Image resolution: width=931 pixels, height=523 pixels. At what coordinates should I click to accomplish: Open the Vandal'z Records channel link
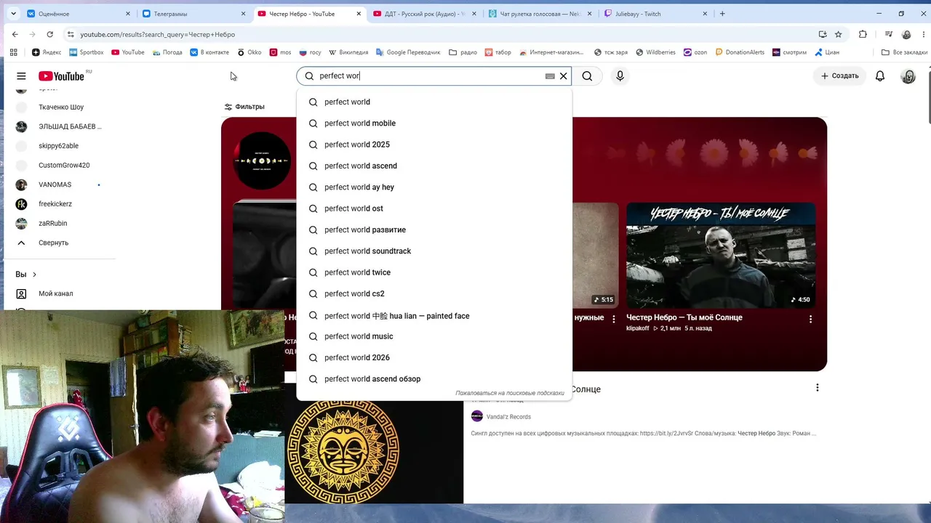[x=508, y=417]
